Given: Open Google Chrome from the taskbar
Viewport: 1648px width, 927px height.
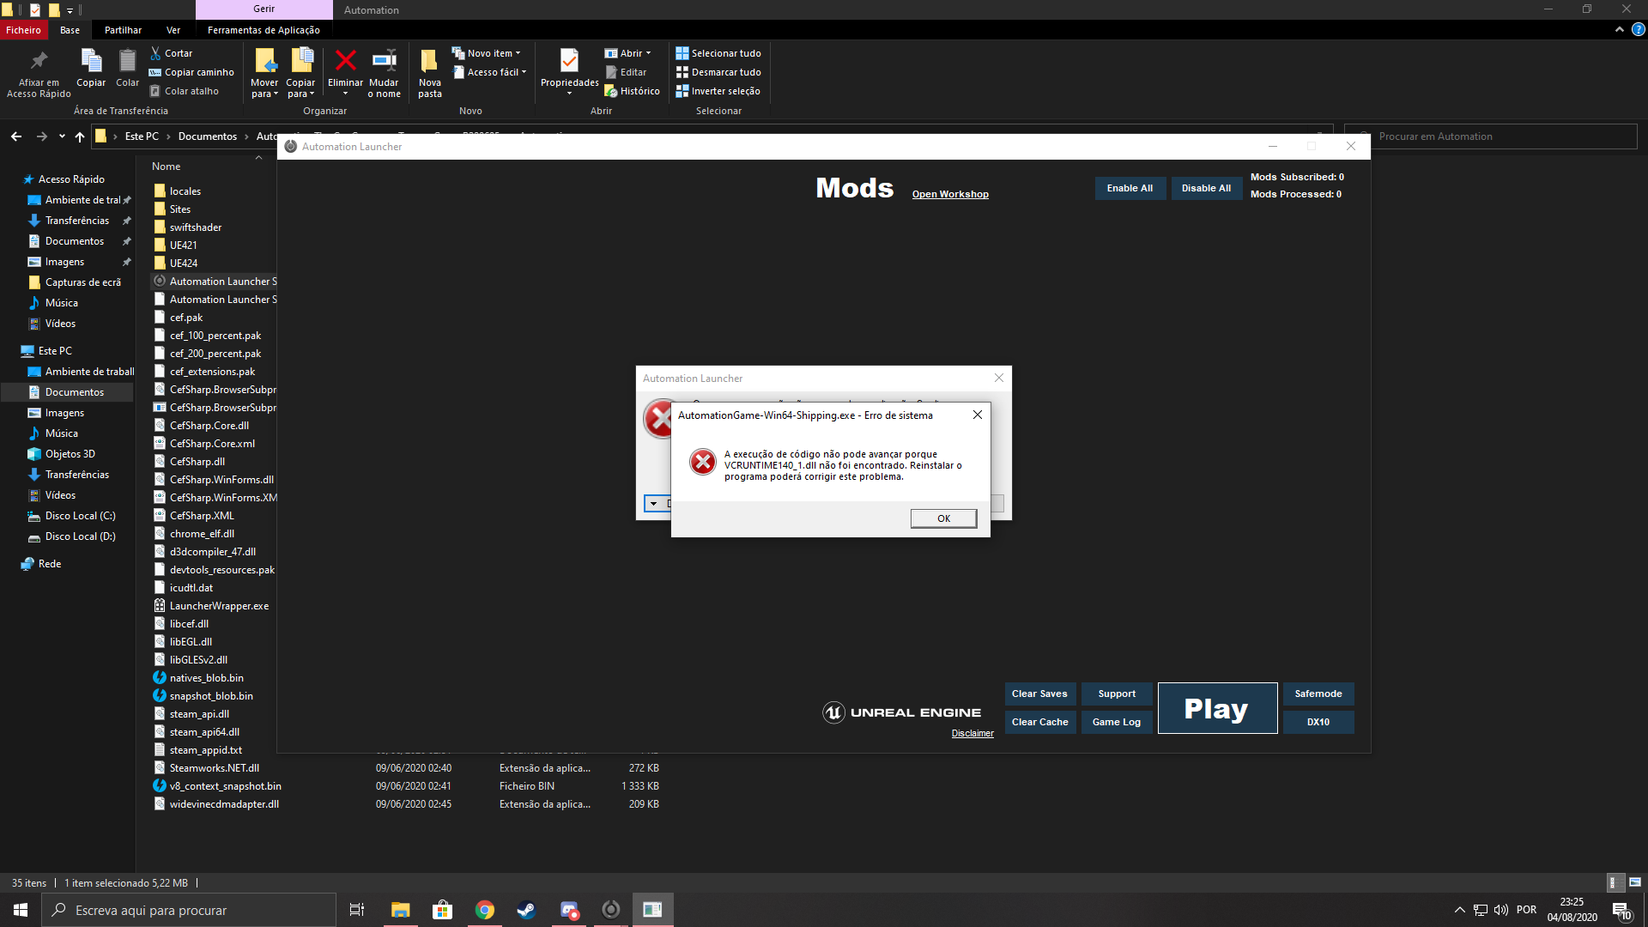Looking at the screenshot, I should click(485, 910).
